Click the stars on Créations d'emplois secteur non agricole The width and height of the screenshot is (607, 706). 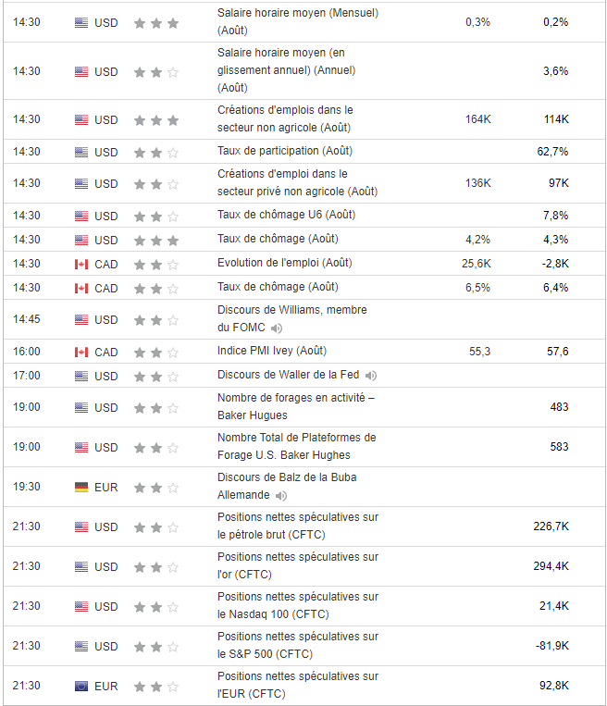coord(155,119)
